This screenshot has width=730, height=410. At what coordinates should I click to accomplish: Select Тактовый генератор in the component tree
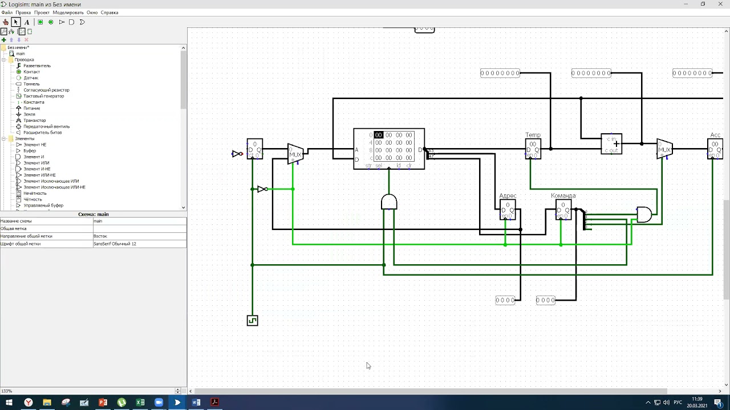pos(43,96)
